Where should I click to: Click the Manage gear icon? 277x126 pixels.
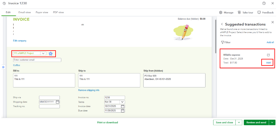click(x=221, y=13)
